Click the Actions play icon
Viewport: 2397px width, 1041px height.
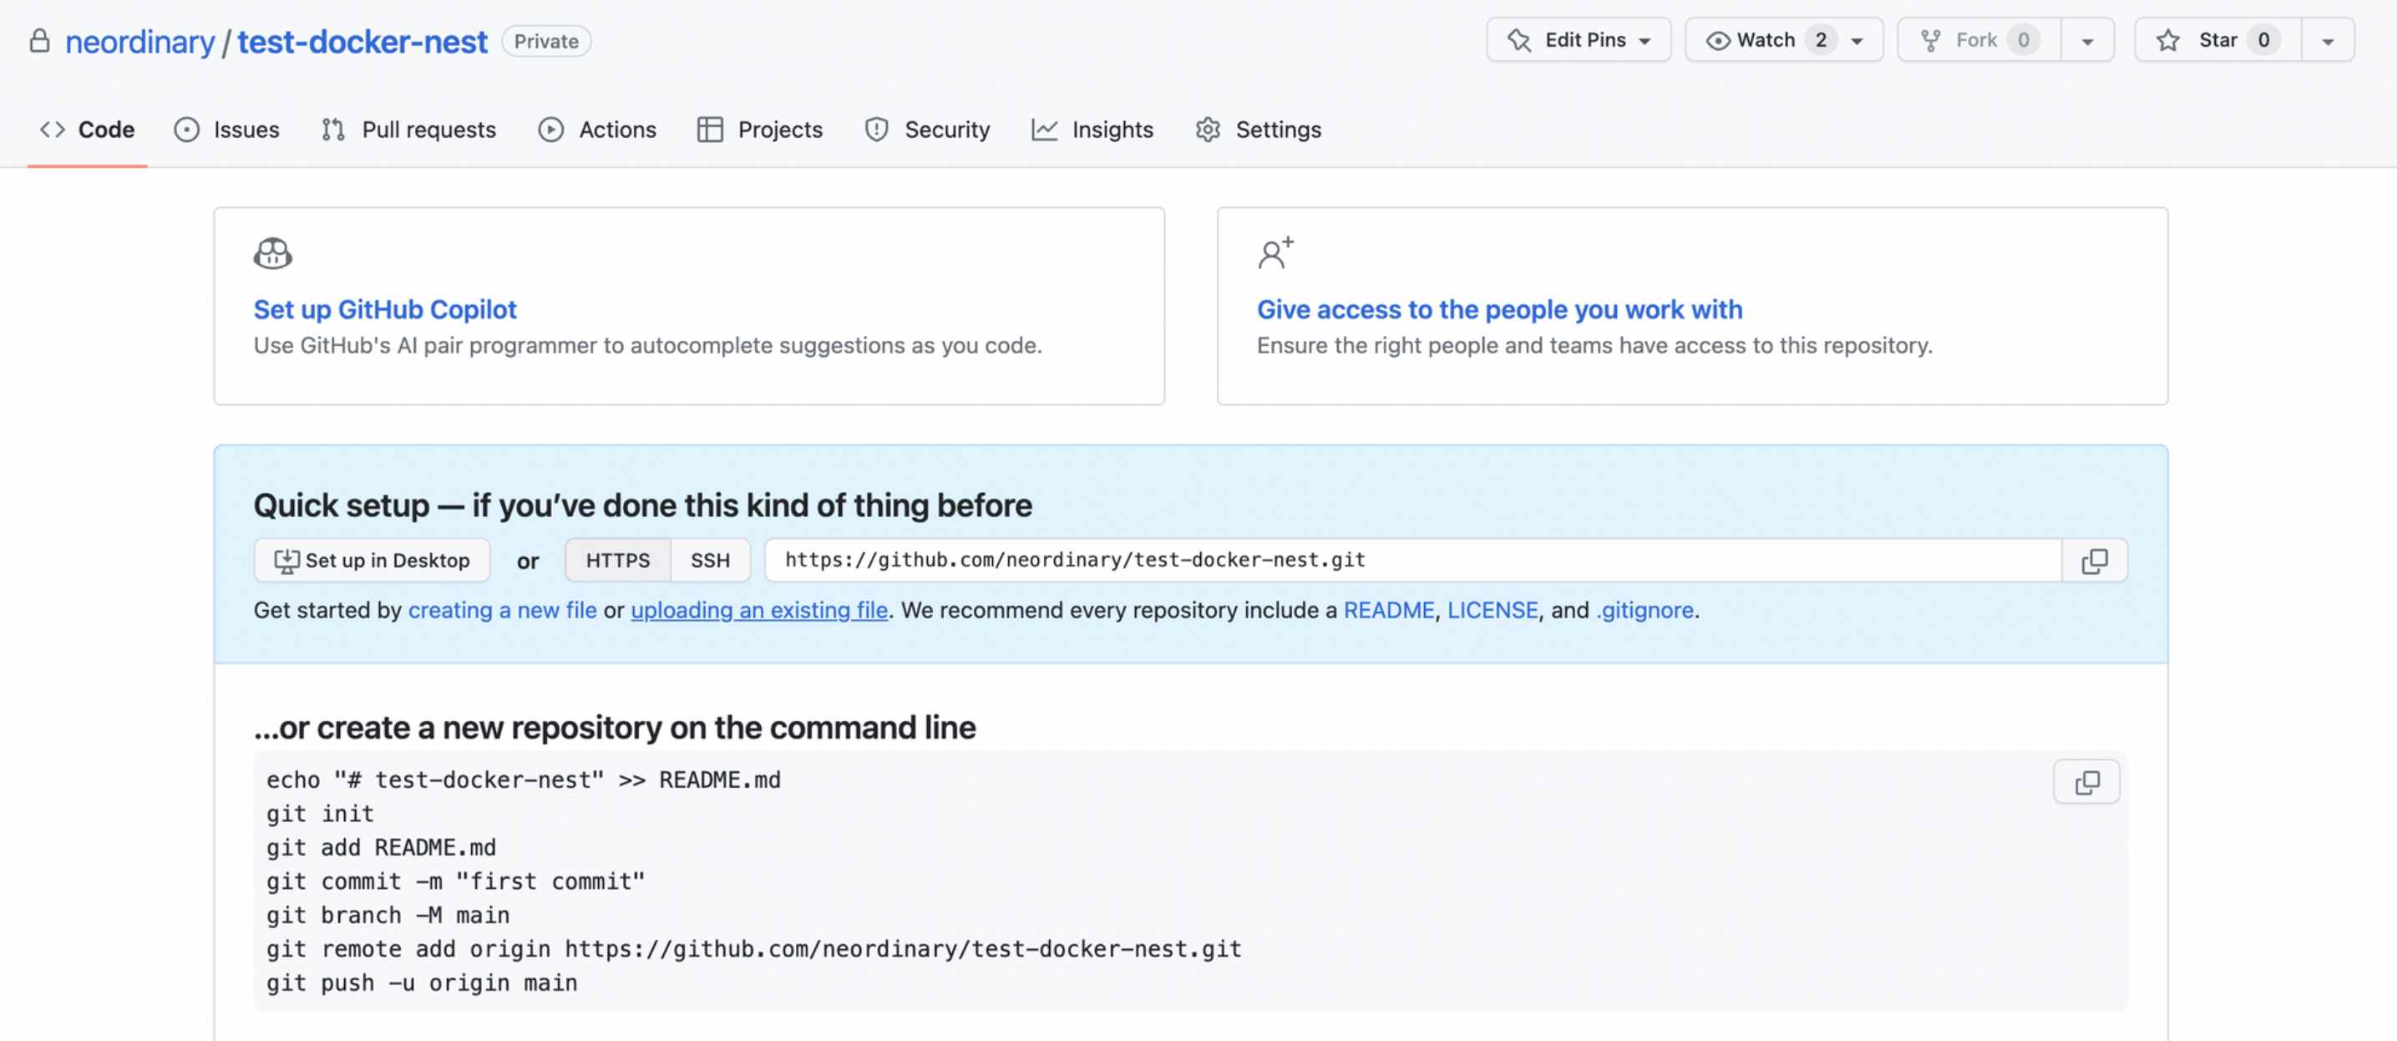click(x=551, y=129)
